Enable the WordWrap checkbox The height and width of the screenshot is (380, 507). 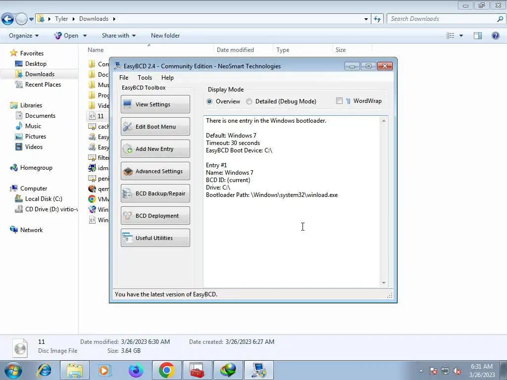pyautogui.click(x=339, y=101)
